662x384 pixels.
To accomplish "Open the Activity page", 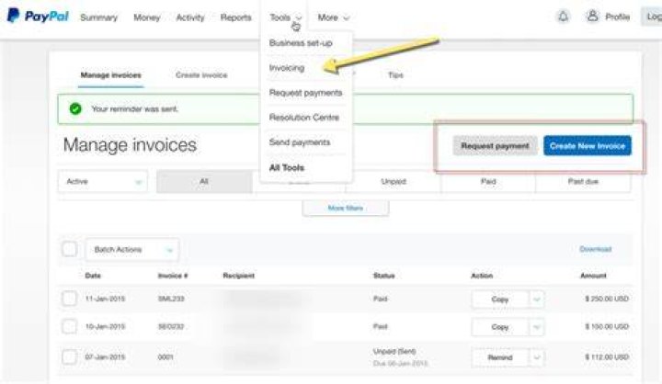I will [x=190, y=17].
